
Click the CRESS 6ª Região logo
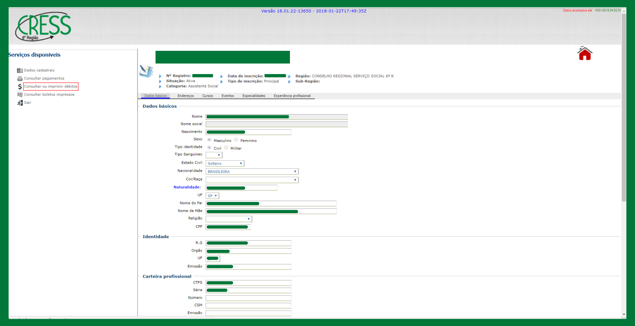coord(43,27)
